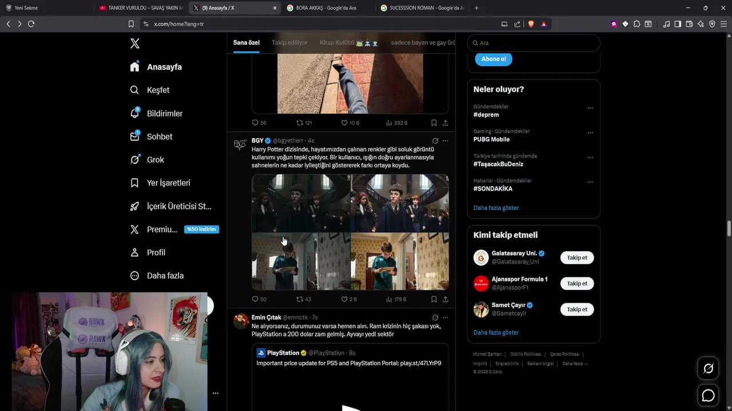The height and width of the screenshot is (411, 732).
Task: Open the play.st PlayStation link
Action: (420, 363)
